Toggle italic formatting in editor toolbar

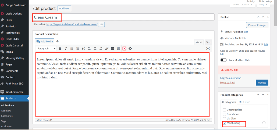(x=66, y=49)
